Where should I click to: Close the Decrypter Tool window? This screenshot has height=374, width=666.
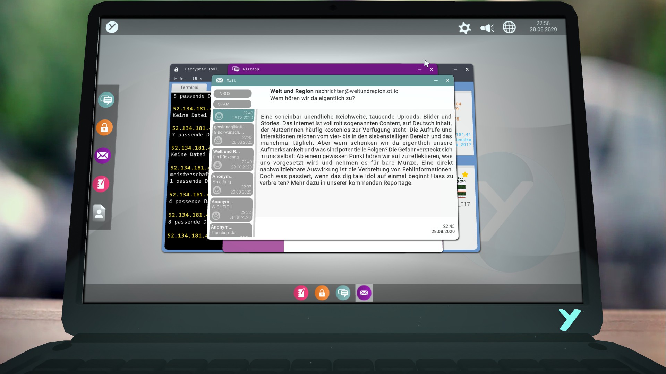[467, 69]
